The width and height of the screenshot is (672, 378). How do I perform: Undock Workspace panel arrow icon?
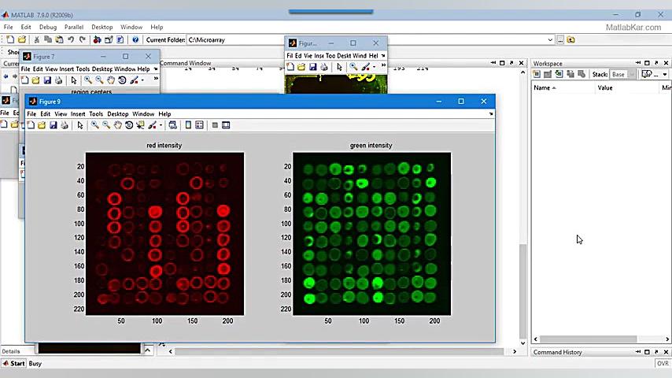pyautogui.click(x=656, y=63)
